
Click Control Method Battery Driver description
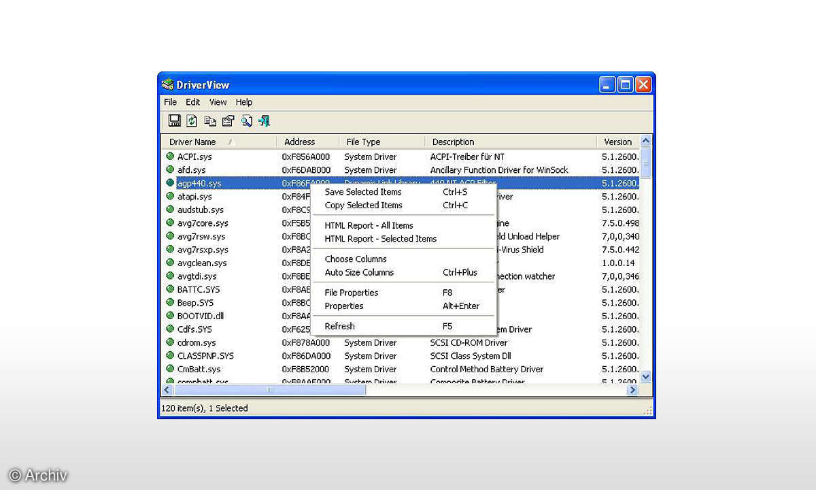pos(487,369)
